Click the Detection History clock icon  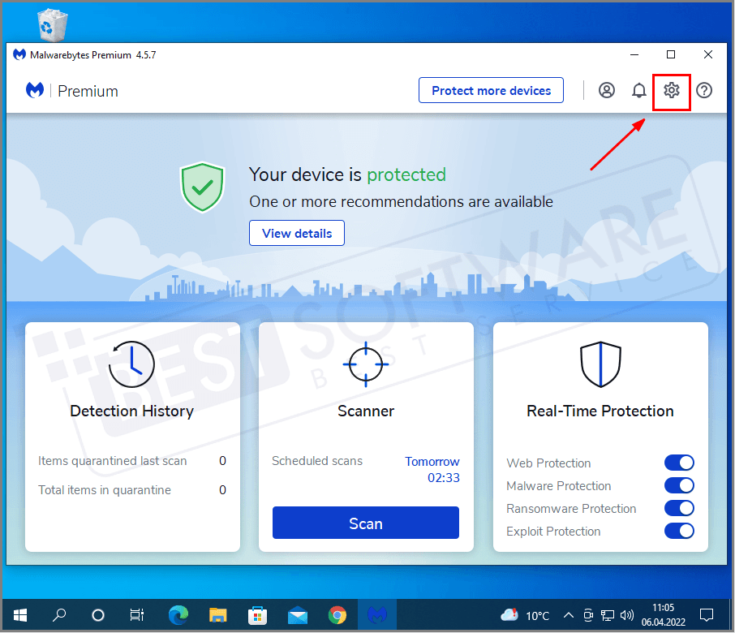point(131,364)
